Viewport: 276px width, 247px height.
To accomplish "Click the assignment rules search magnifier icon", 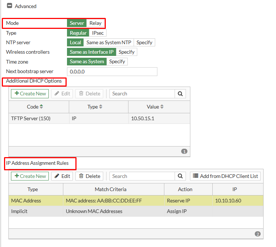I will 180,176.
